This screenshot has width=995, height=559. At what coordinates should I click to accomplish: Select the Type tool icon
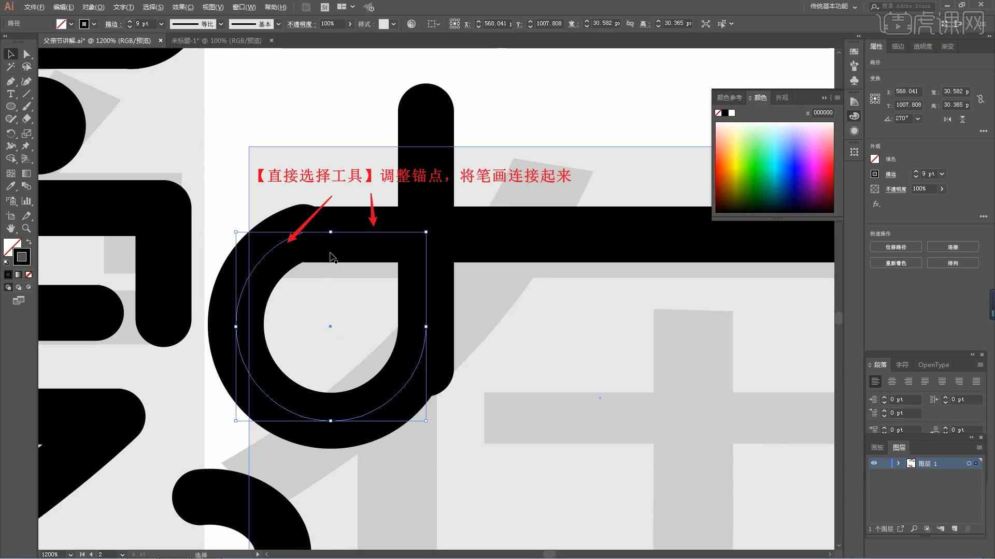pyautogui.click(x=9, y=94)
